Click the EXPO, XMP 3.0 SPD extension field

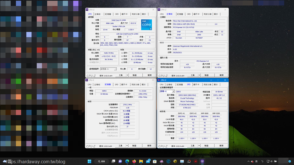coord(219,95)
